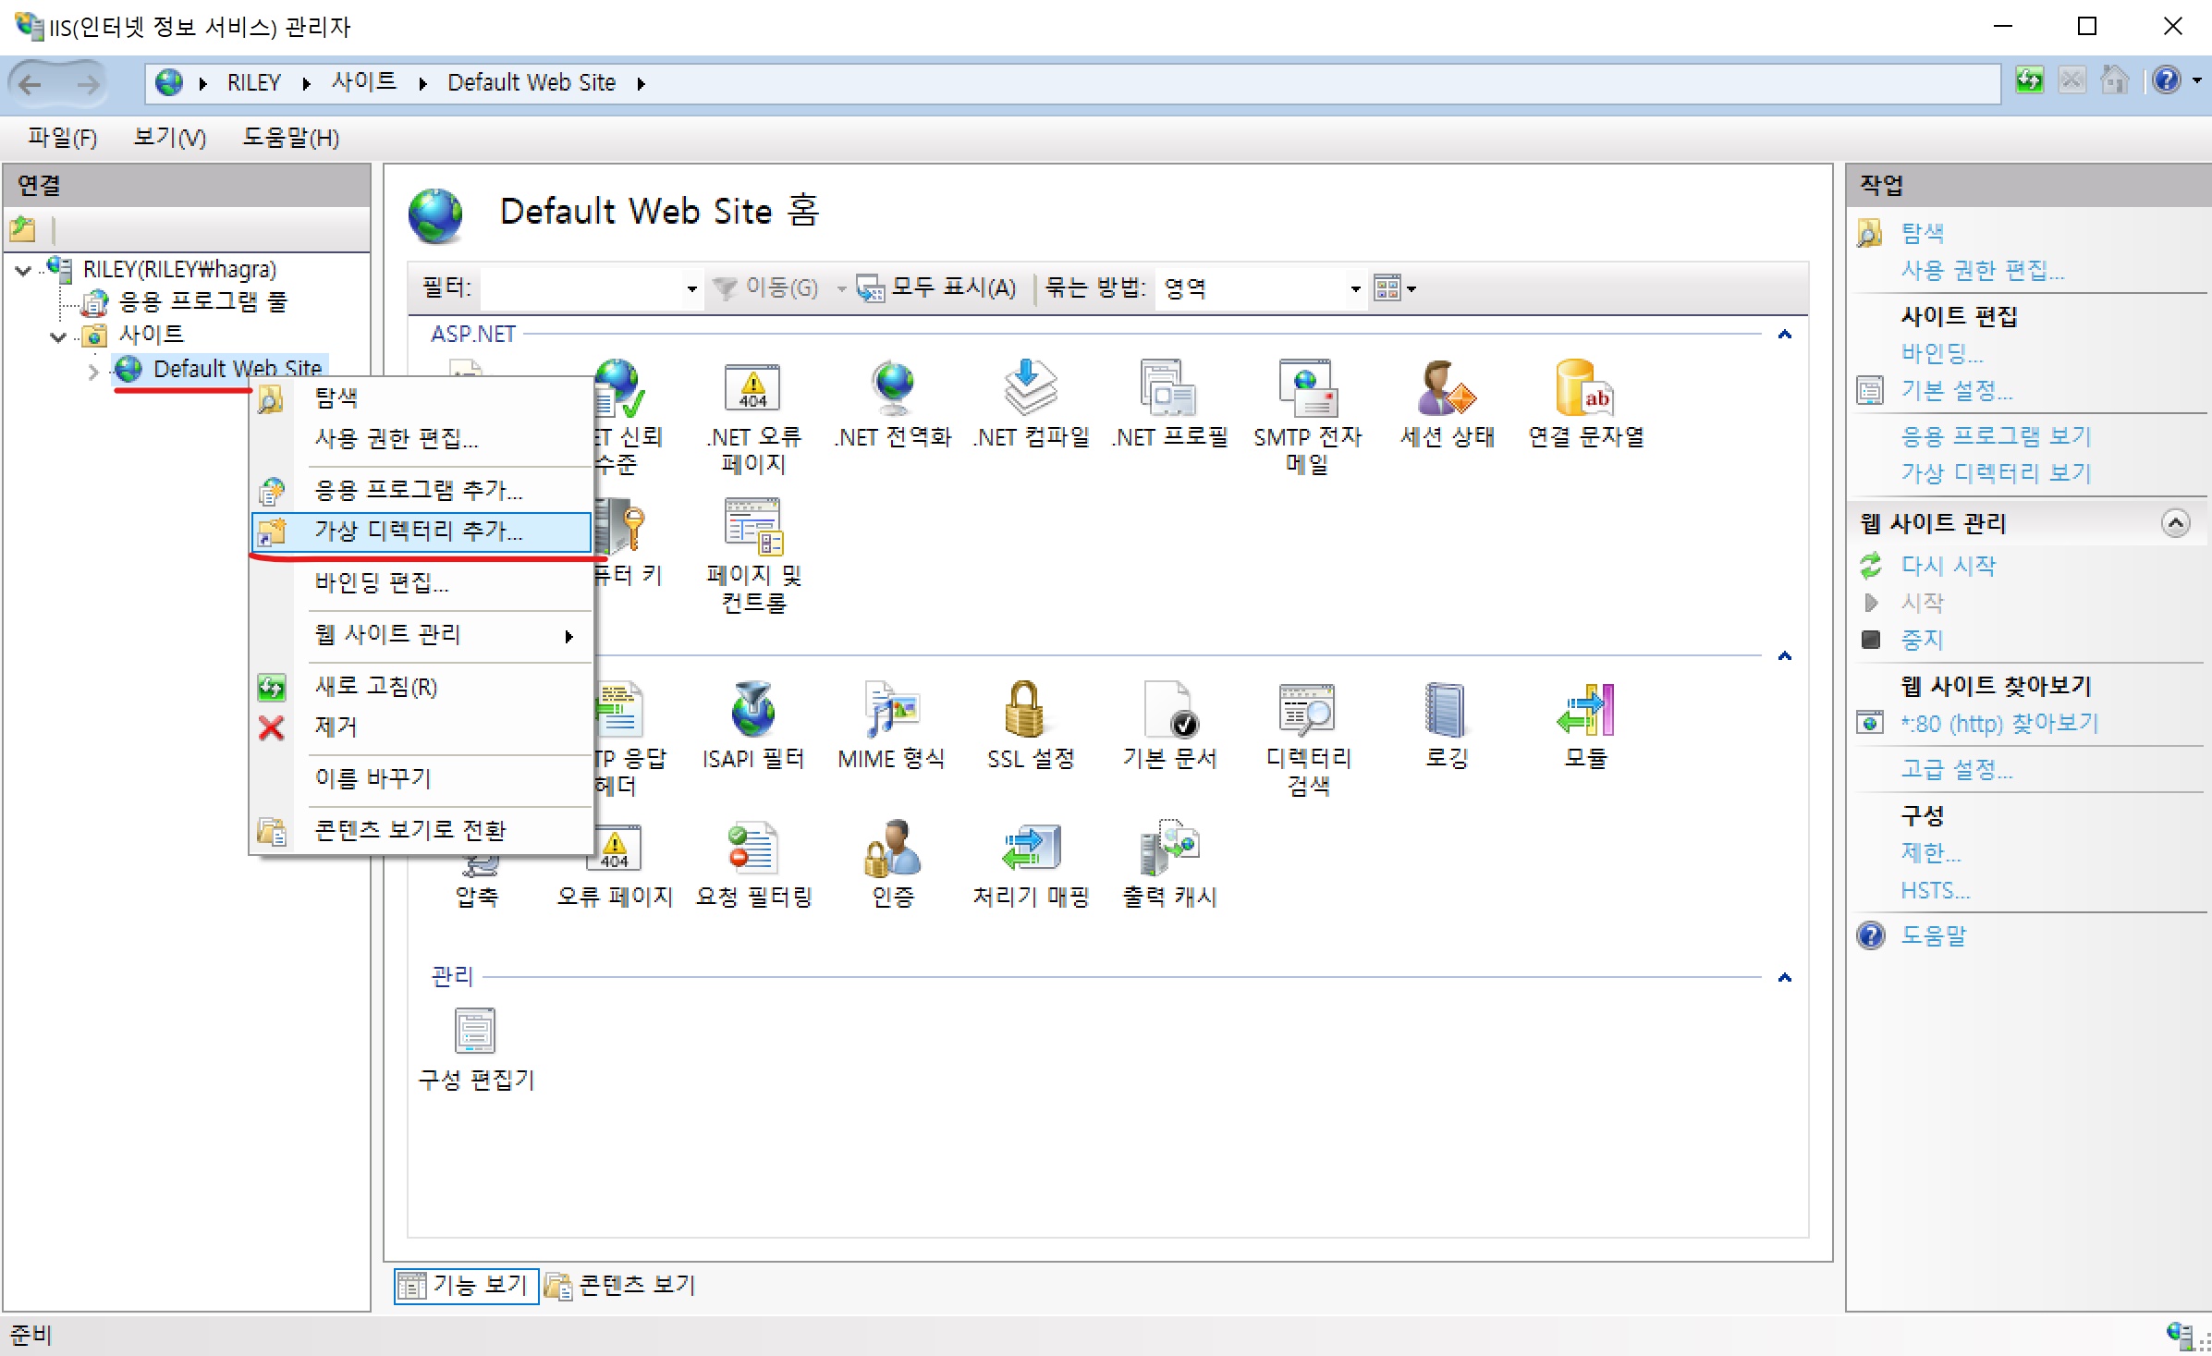Select 응용 프로그램 추가 in context menu

tap(421, 490)
